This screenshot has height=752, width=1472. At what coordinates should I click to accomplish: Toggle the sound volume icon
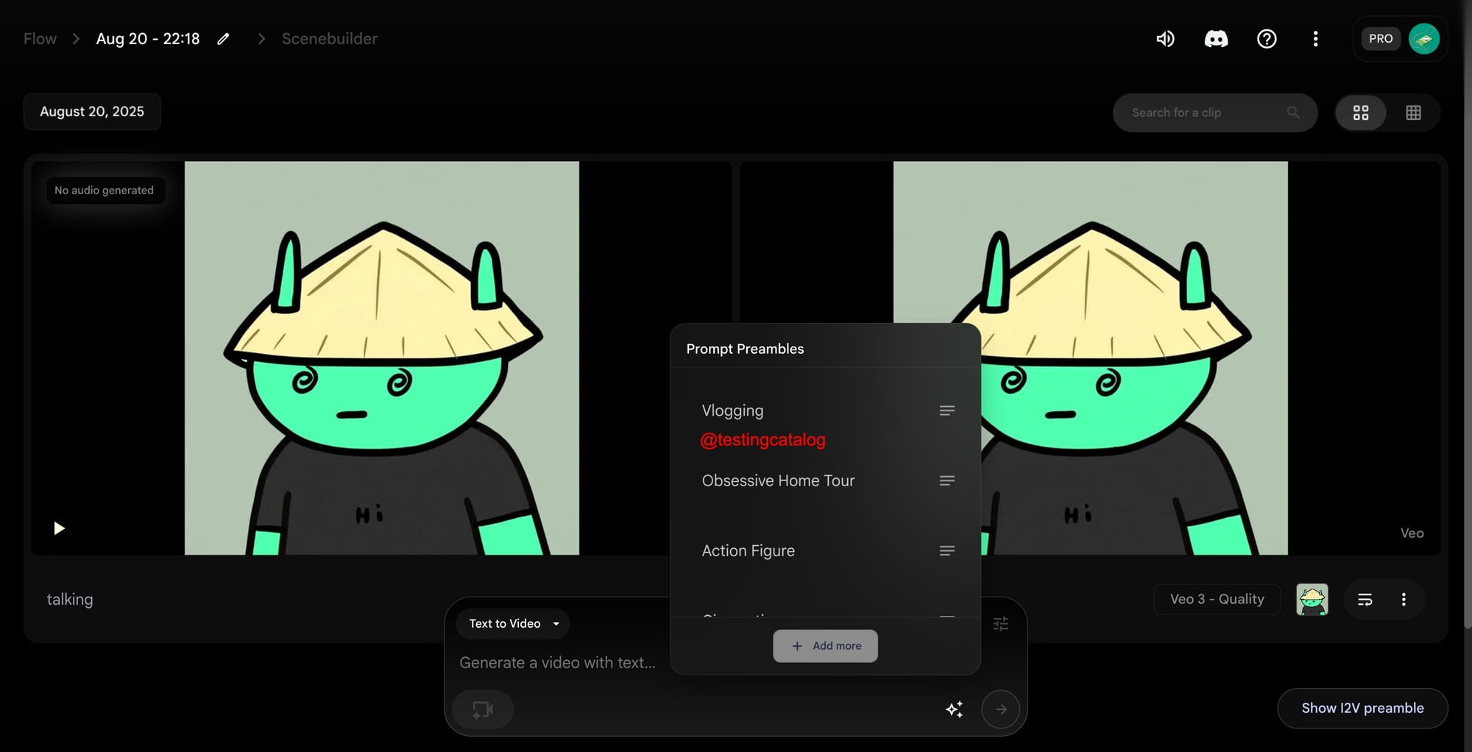(x=1165, y=39)
